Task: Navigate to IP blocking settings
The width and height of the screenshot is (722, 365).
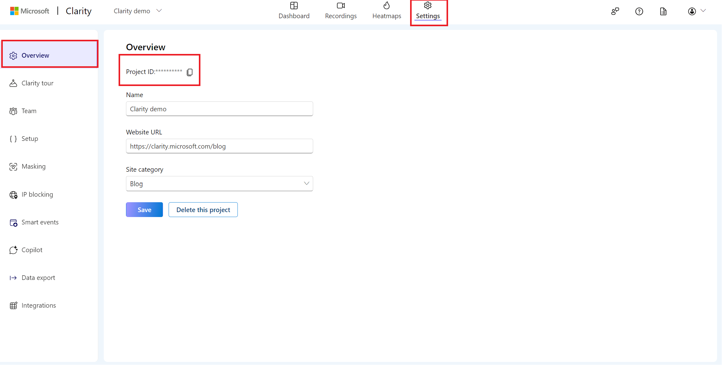Action: (x=37, y=194)
